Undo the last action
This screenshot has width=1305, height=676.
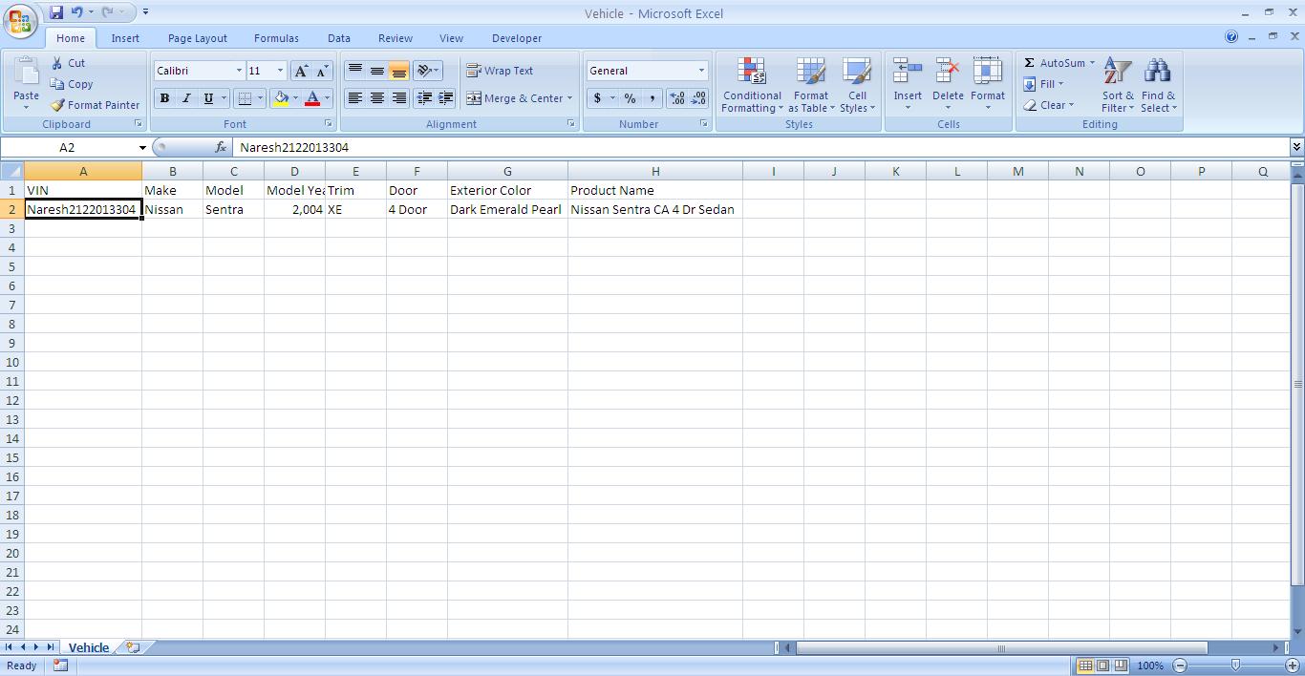pos(76,12)
